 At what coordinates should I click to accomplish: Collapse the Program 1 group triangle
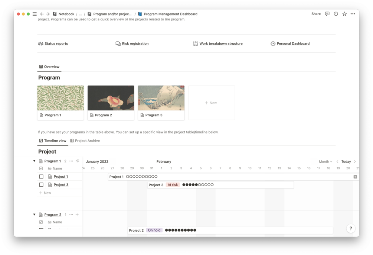pos(34,161)
